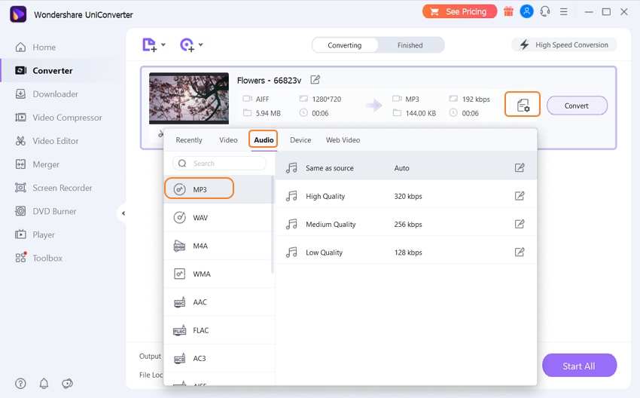
Task: Select Converter in the sidebar
Action: pyautogui.click(x=43, y=70)
